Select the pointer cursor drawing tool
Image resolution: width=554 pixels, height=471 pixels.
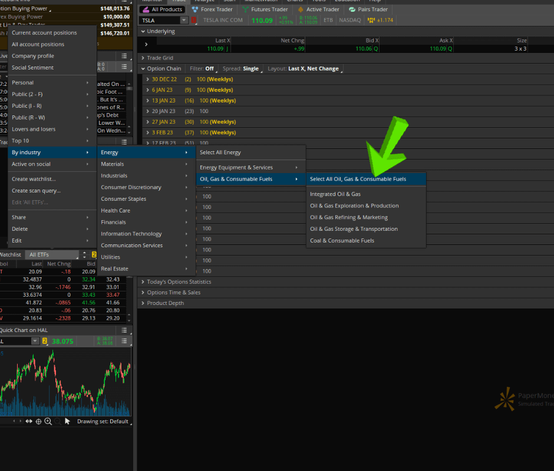[68, 421]
